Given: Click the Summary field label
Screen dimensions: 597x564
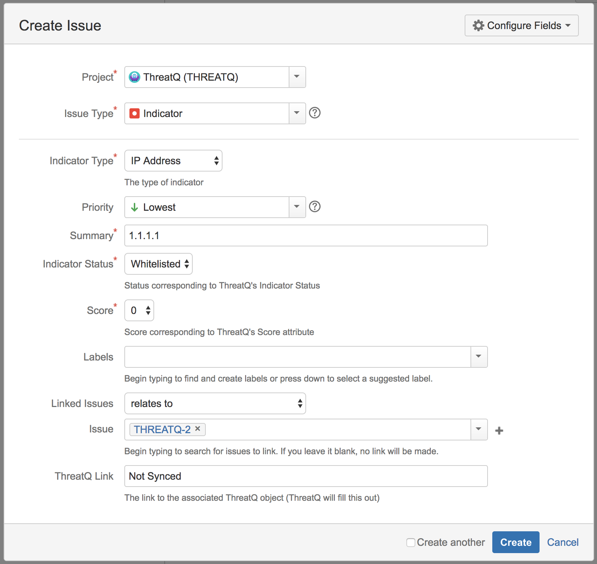Looking at the screenshot, I should (92, 235).
